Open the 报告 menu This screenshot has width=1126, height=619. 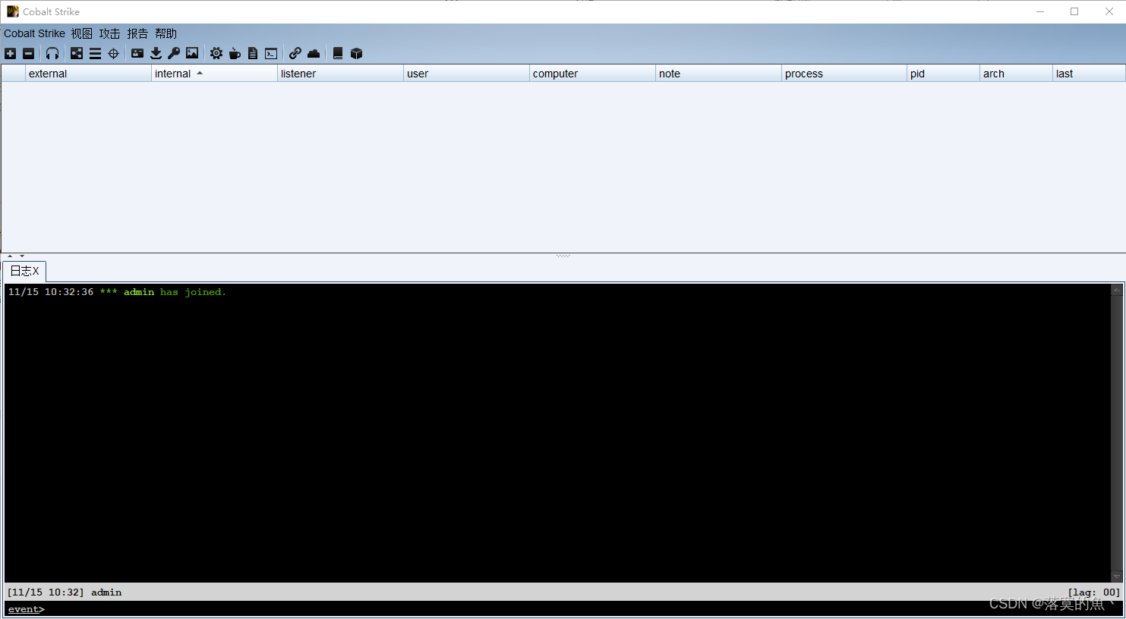[137, 33]
